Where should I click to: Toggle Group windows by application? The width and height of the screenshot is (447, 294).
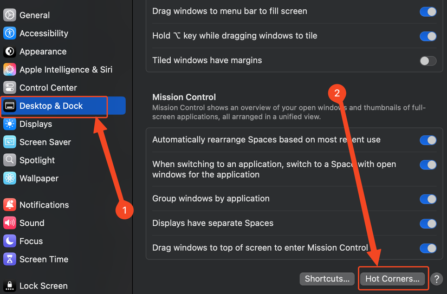428,199
